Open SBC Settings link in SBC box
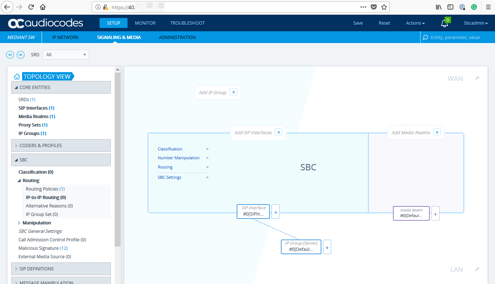 (x=170, y=177)
